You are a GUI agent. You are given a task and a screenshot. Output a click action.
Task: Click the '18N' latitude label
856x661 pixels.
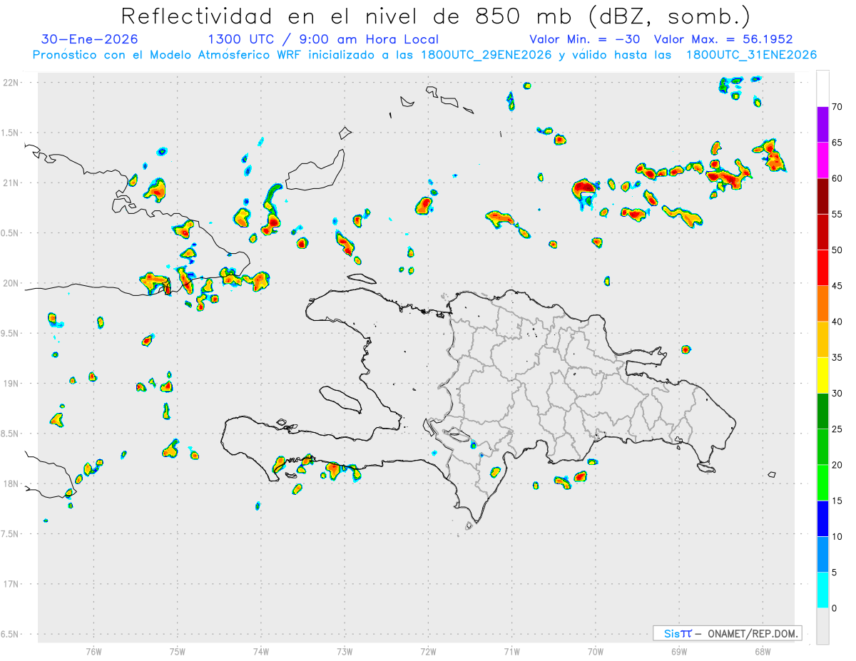(x=11, y=484)
